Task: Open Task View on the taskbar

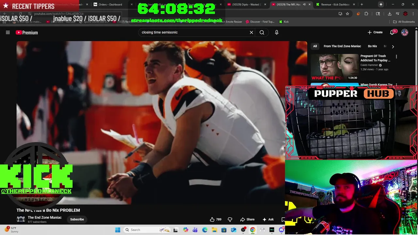Action: pos(175,230)
